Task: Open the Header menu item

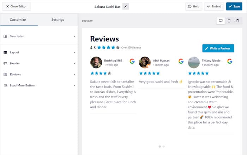Action: [39, 63]
